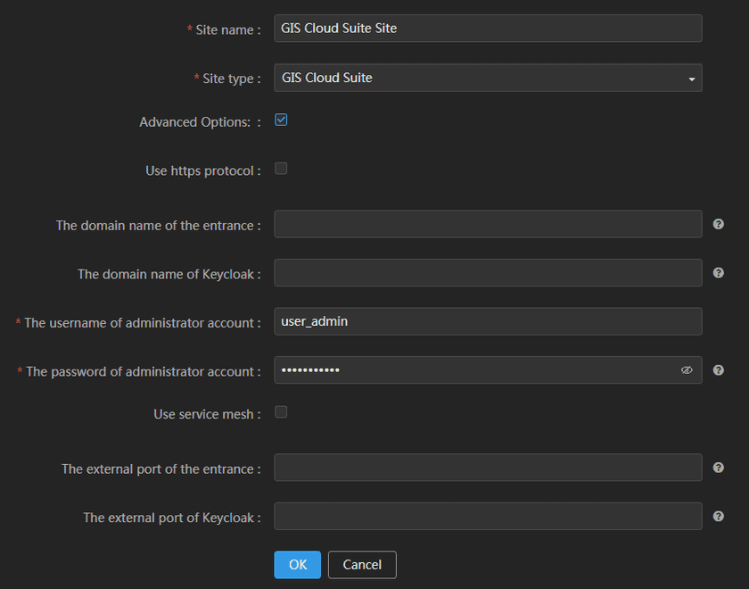Screen dimensions: 749x589
Task: Click help icon for entrance external port
Action: [x=719, y=467]
